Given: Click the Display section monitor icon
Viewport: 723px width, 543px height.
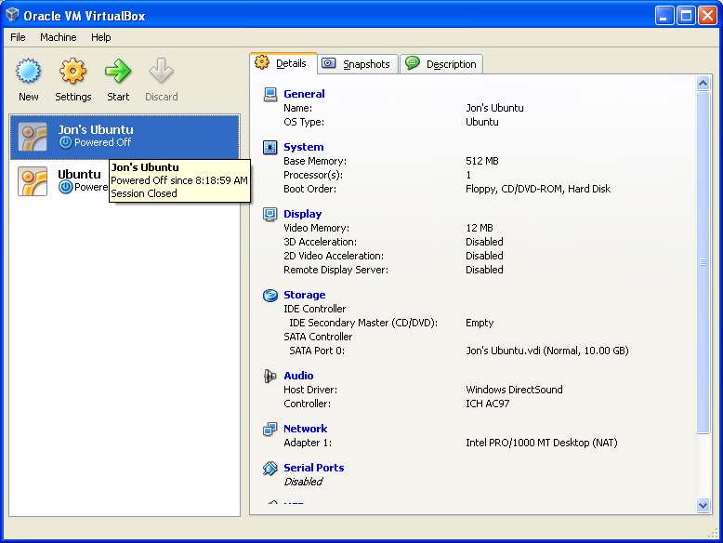Looking at the screenshot, I should pyautogui.click(x=270, y=214).
